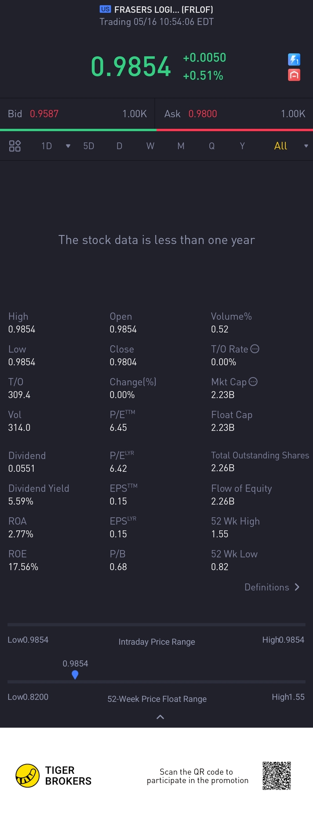Screen dimensions: 313x824
Task: Tap the 52-week range blue marker
Action: [x=75, y=674]
